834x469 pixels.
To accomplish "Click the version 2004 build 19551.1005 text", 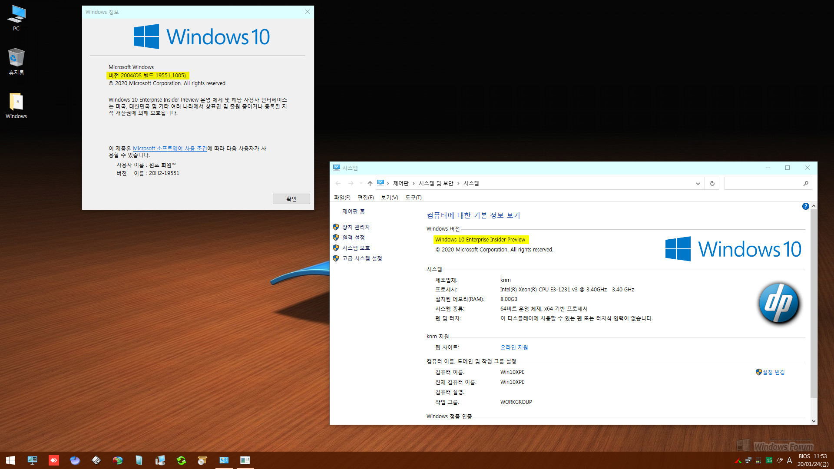I will pyautogui.click(x=147, y=76).
